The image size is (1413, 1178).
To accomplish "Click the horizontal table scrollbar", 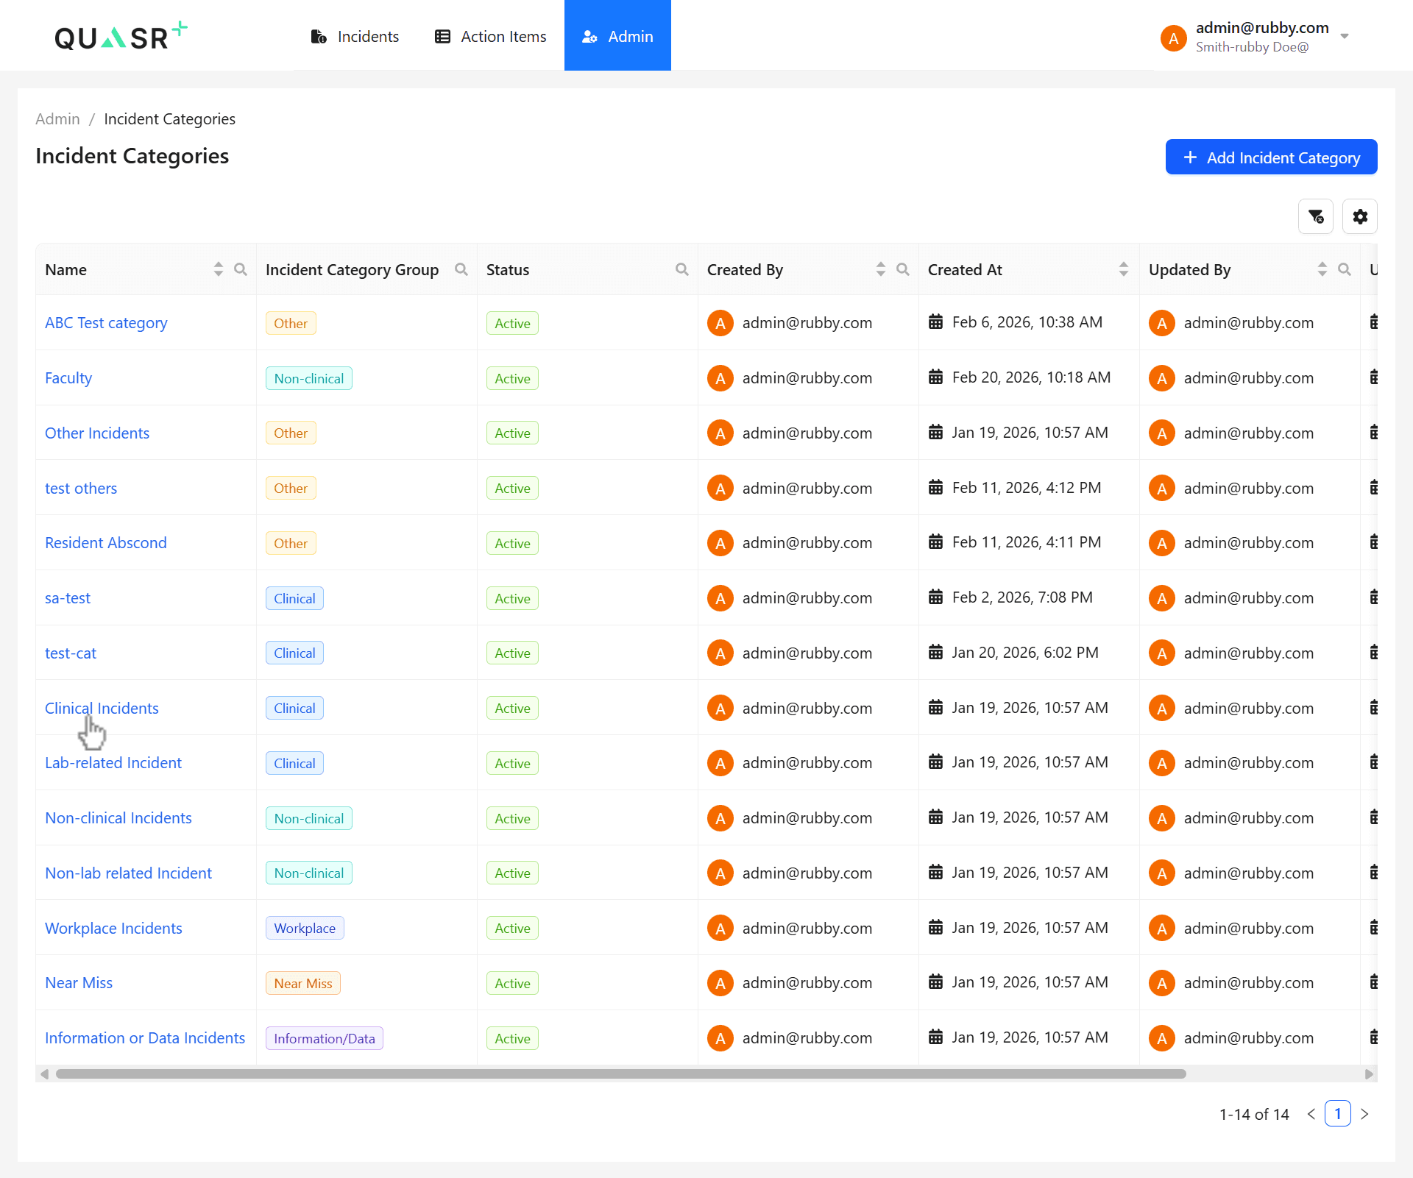I will (620, 1074).
